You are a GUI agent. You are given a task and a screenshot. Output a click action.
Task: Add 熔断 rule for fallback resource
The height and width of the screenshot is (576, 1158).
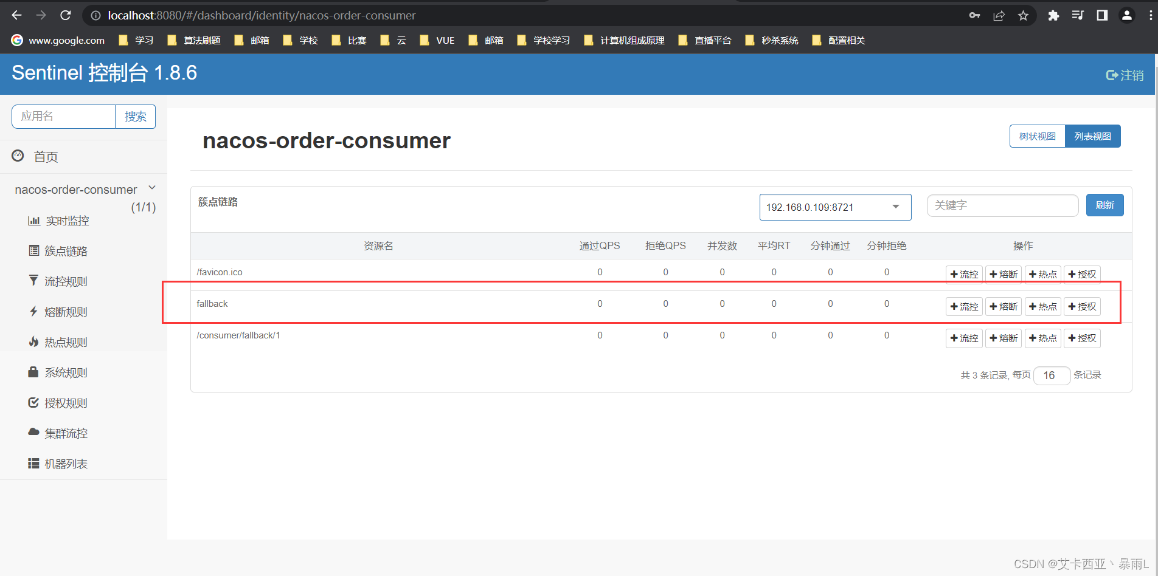1004,307
